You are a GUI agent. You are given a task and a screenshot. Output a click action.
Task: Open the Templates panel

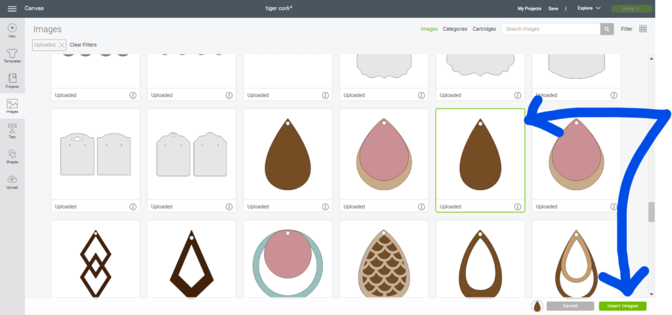pyautogui.click(x=12, y=54)
